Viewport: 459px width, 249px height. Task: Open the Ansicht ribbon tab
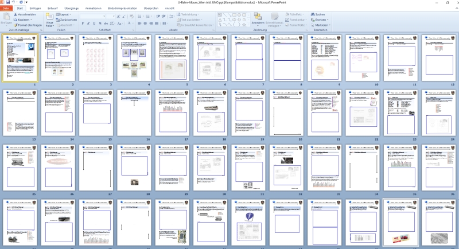click(170, 9)
